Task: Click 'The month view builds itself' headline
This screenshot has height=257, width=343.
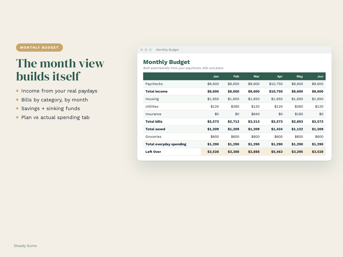Action: point(60,70)
